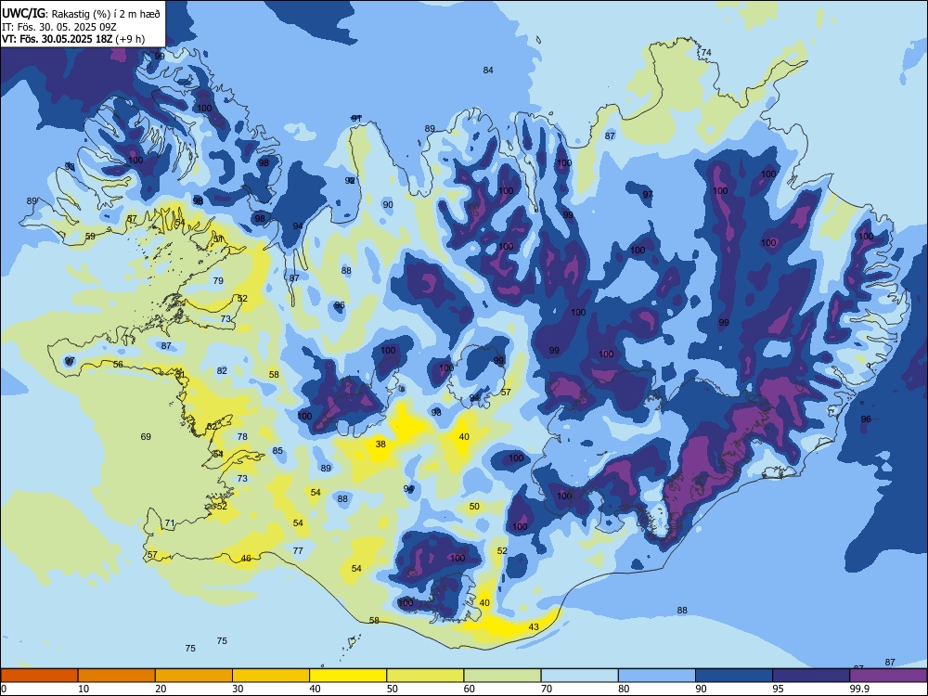Click the map value '69' over the western bay
Viewport: 928px width, 696px height.
click(x=146, y=437)
